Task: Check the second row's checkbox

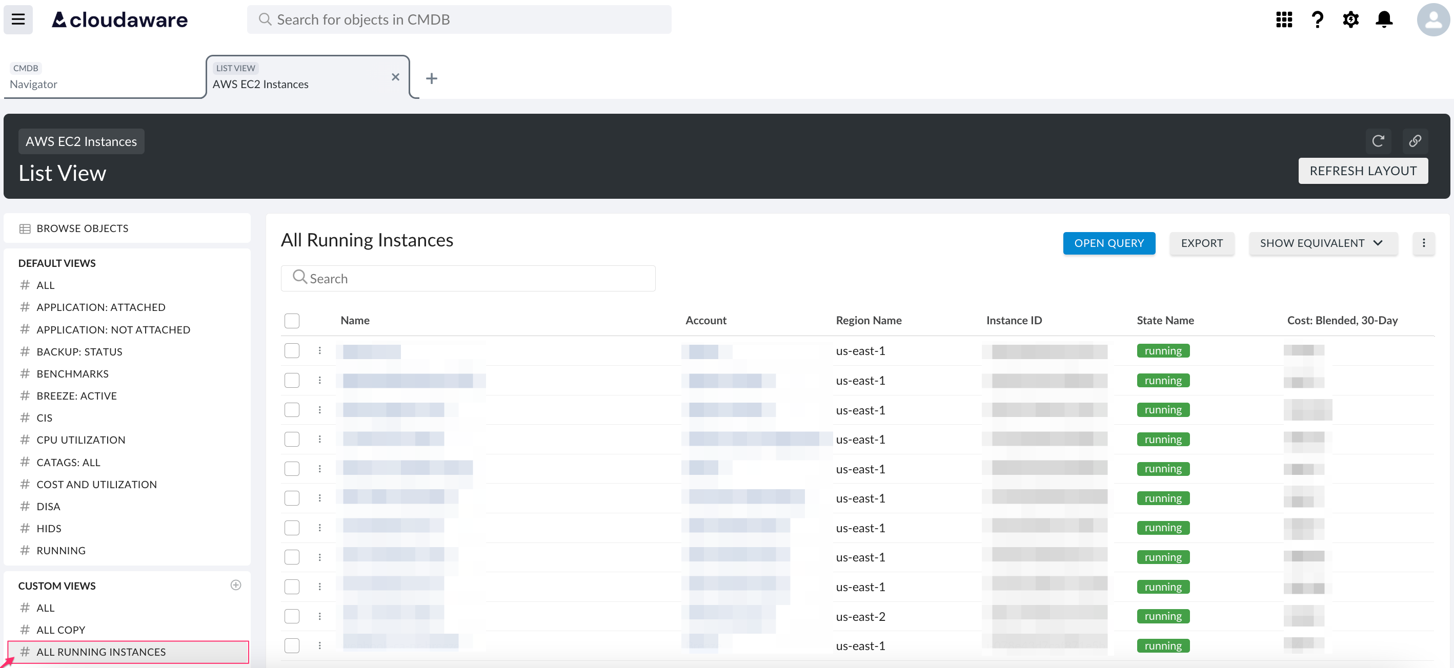Action: point(292,380)
